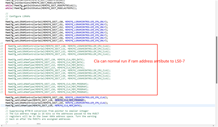Click the right arrow of the horizontal scrollbar
Image resolution: width=218 pixels, height=127 pixels.
[x=214, y=126]
